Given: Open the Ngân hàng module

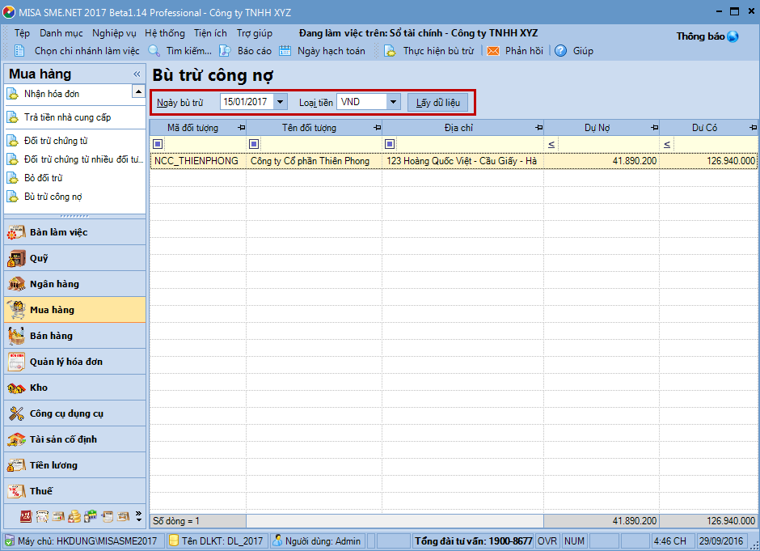Looking at the screenshot, I should coord(54,284).
